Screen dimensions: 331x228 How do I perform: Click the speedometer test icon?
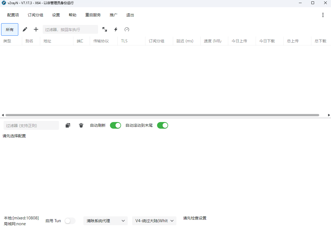click(127, 30)
